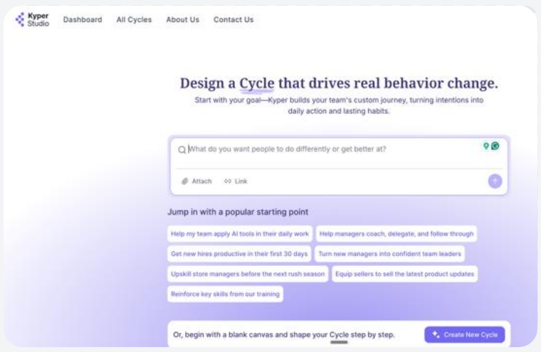Open the About Us page

point(182,20)
